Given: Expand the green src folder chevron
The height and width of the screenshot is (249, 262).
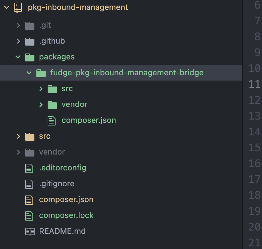Looking at the screenshot, I should pos(41,89).
